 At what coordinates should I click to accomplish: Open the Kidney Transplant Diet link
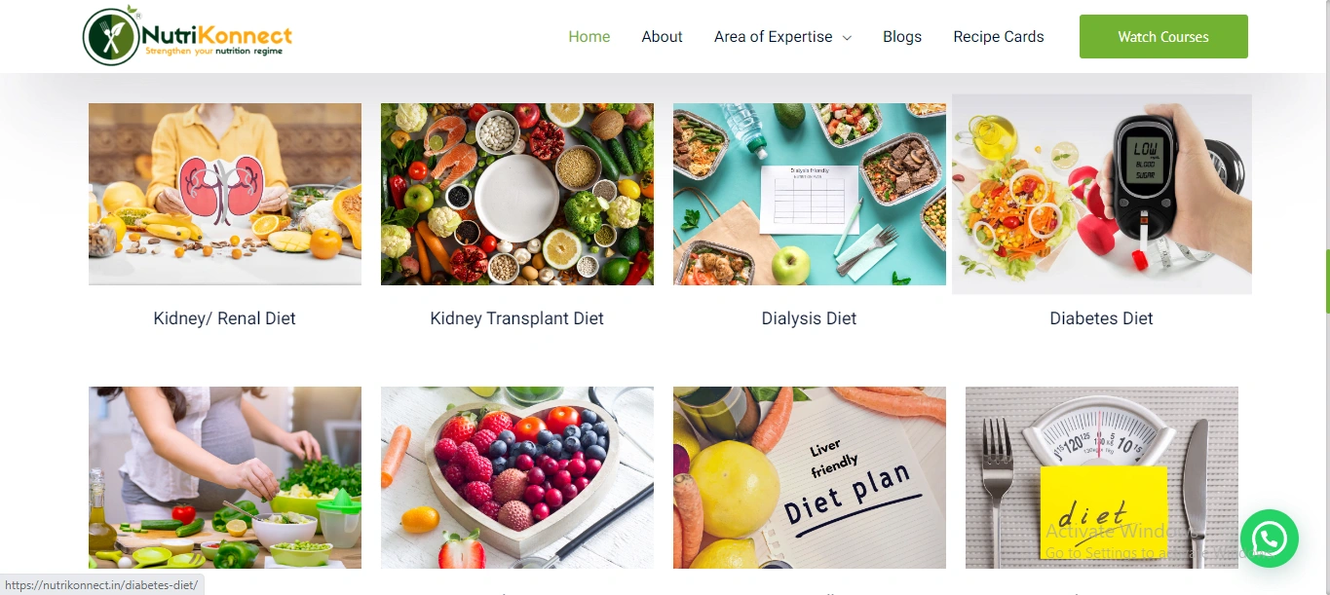(x=517, y=318)
